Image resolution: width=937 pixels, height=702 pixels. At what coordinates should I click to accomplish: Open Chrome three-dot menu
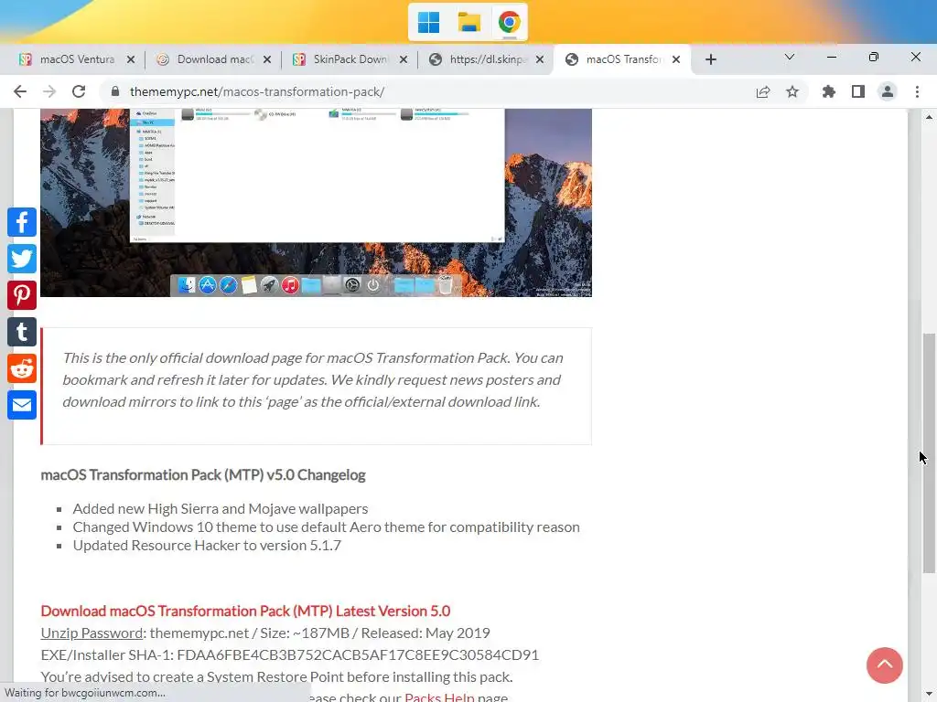click(x=917, y=92)
